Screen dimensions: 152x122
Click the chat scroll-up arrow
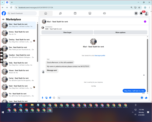pos(147,37)
